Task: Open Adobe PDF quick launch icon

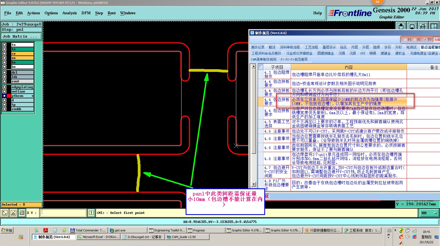Action: coord(46,230)
